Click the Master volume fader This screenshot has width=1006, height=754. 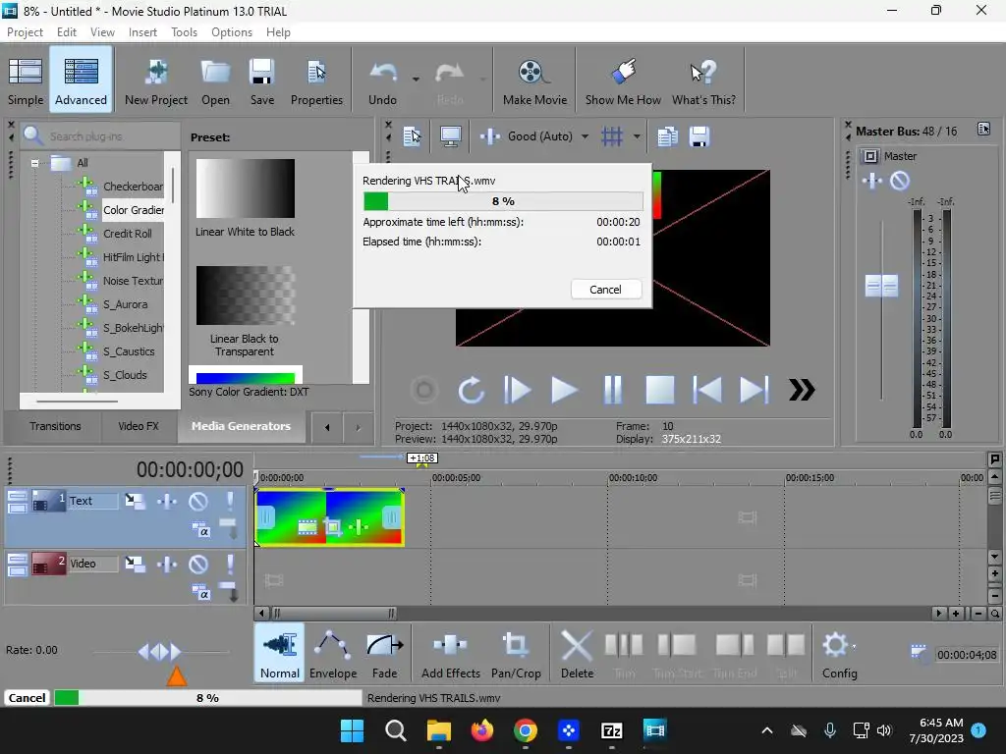[x=881, y=286]
